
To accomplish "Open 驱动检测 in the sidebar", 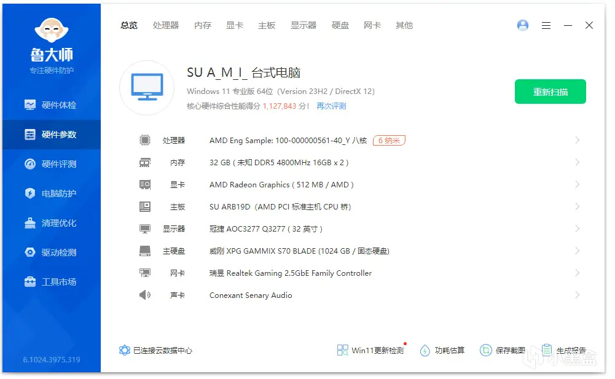I will tap(50, 252).
